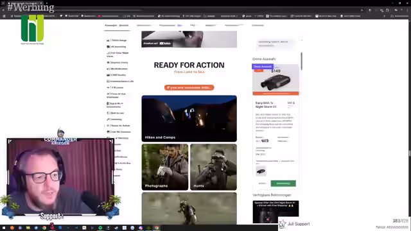Screen dimensions: 411x231
Task: Click the 'From Land to Sea' subtitle
Action: coord(189,72)
